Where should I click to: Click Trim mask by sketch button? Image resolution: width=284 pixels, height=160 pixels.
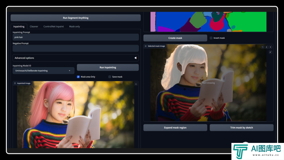coord(241,128)
